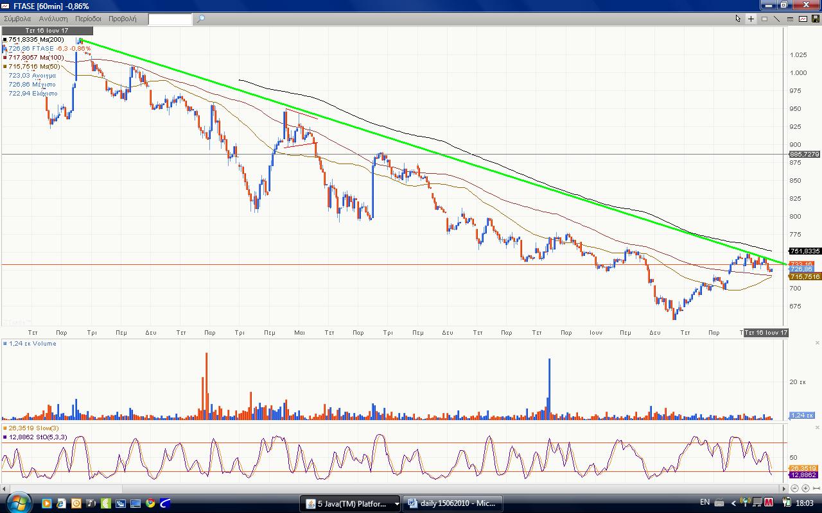Activate the crosshair cursor tool
The width and height of the screenshot is (822, 513).
click(x=751, y=19)
